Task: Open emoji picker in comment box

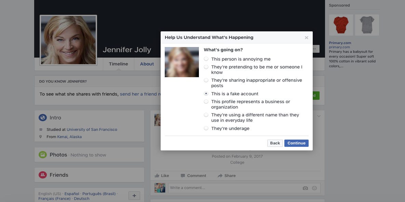Action: click(314, 188)
